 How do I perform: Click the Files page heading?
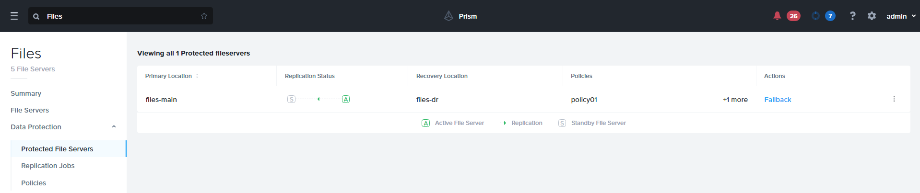click(x=26, y=53)
